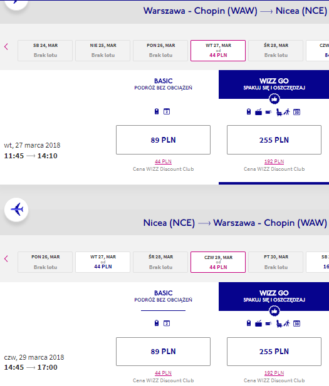This screenshot has height=386, width=329.
Task: Click the seat selection icon in outbound WIZZ GO
Action: (279, 112)
